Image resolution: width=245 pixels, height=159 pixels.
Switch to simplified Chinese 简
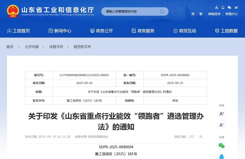(x=193, y=14)
